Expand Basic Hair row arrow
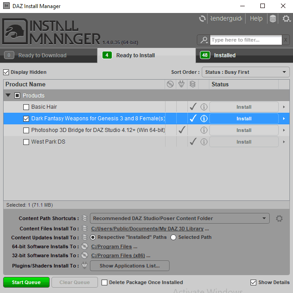293x293 pixels. (x=284, y=107)
